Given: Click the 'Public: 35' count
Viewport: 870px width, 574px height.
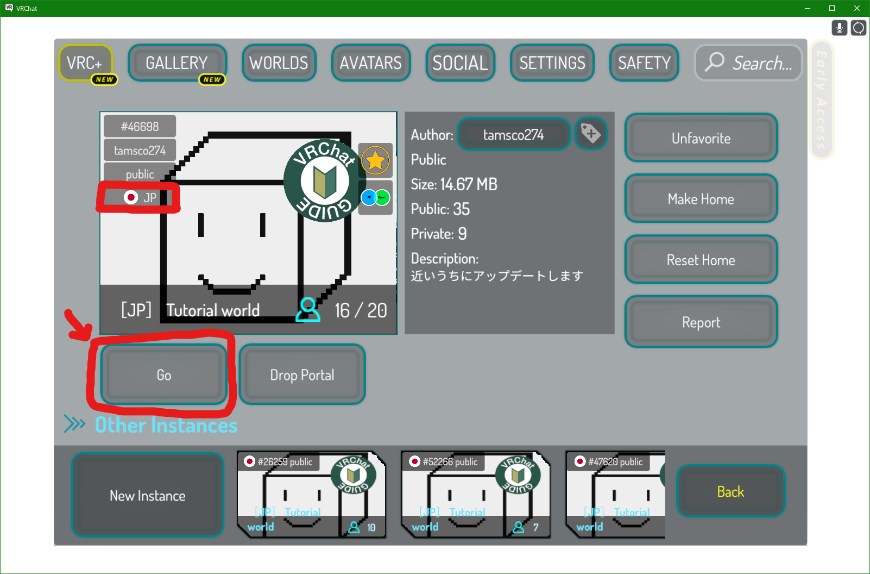Looking at the screenshot, I should (x=440, y=209).
